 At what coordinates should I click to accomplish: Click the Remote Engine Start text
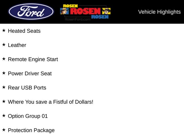point(33,59)
